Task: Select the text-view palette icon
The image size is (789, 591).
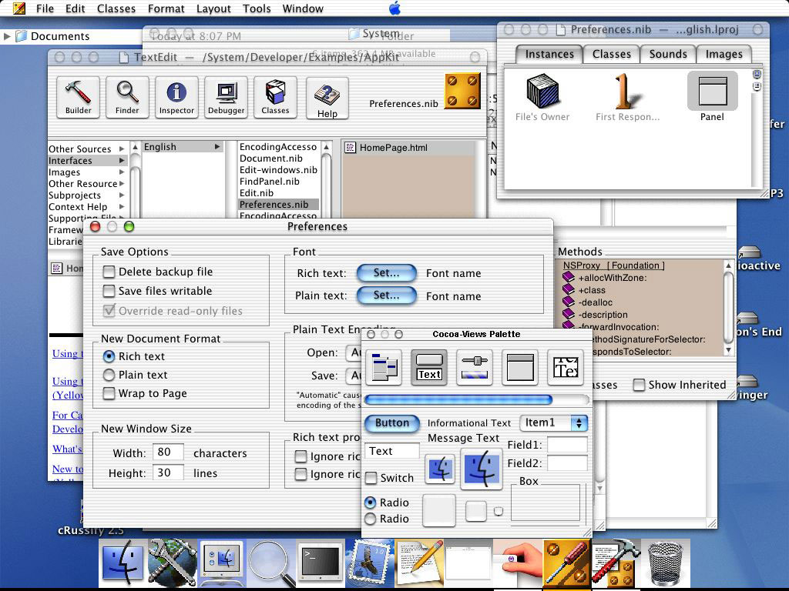Action: pyautogui.click(x=565, y=367)
